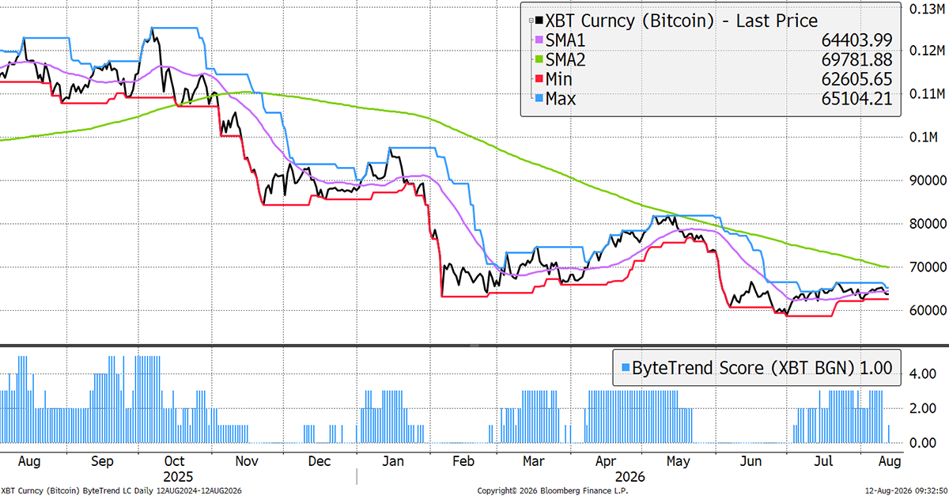Open the 'ByteTrend Score (XBT BGN) 1.00' legend
This screenshot has height=496, width=949.
(757, 367)
